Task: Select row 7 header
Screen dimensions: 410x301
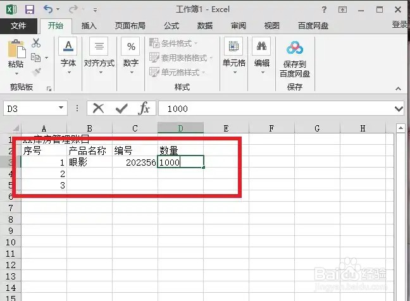Action: coord(11,208)
